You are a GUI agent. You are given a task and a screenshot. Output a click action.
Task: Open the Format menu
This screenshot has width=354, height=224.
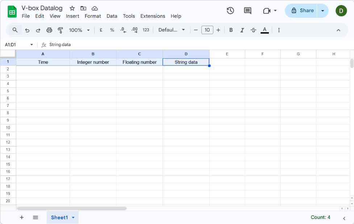pos(93,16)
